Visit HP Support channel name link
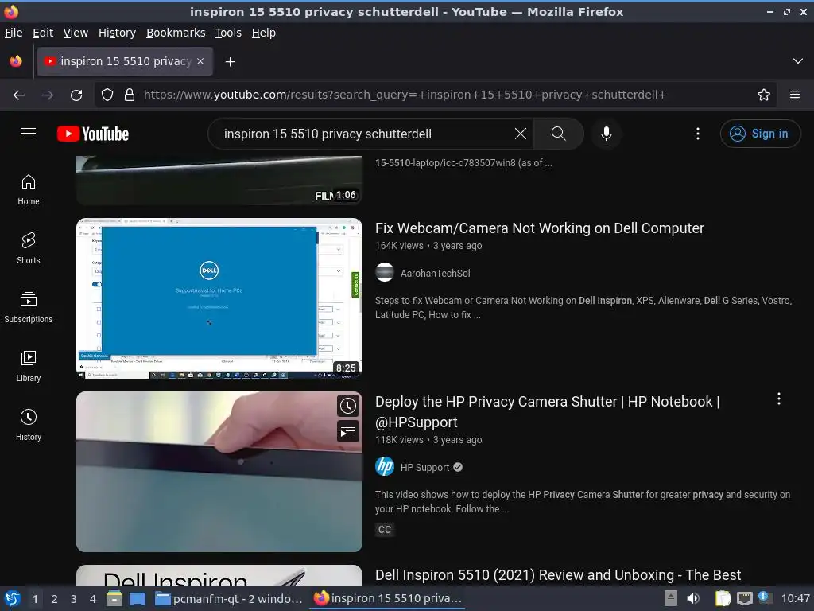The height and width of the screenshot is (611, 814). 424,468
